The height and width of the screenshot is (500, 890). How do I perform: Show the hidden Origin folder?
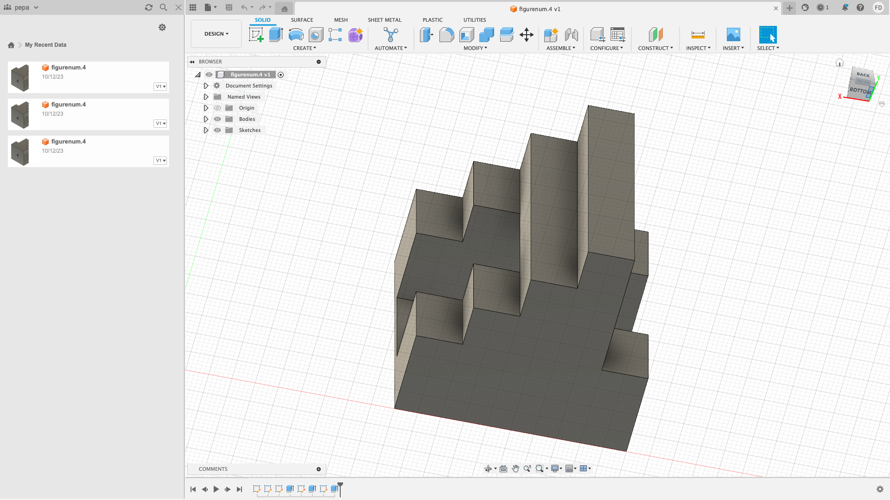pos(217,108)
